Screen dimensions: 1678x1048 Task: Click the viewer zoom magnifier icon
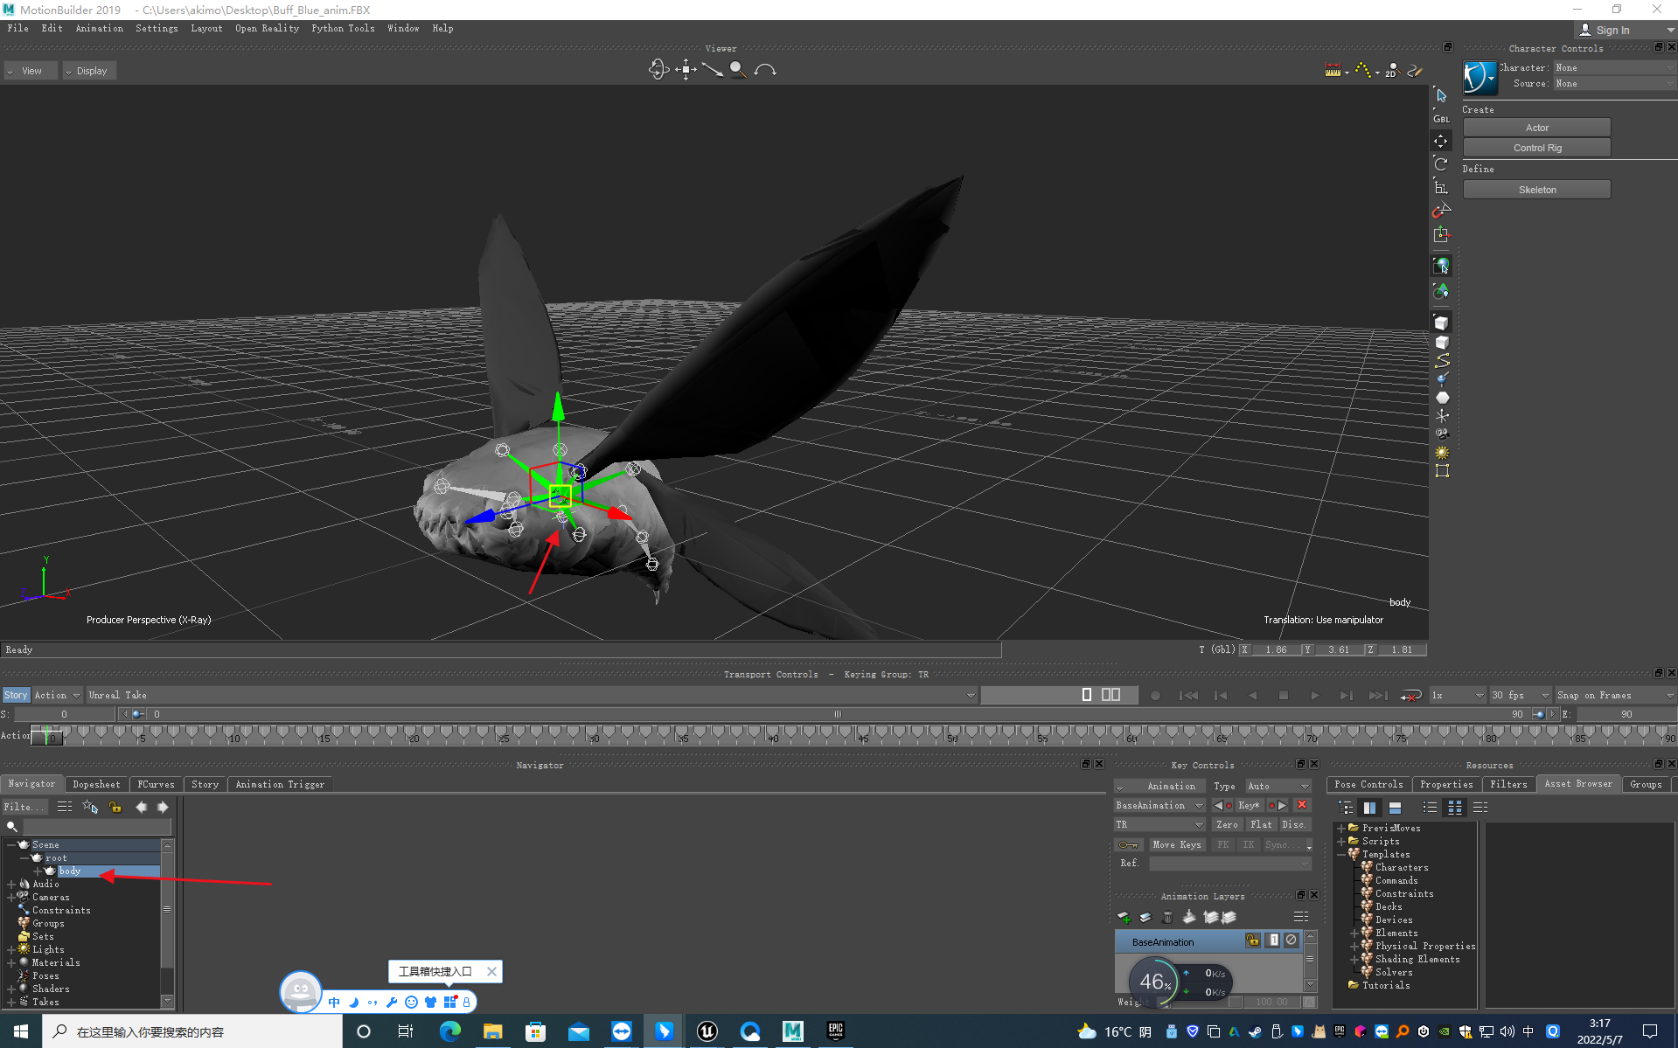click(x=738, y=70)
